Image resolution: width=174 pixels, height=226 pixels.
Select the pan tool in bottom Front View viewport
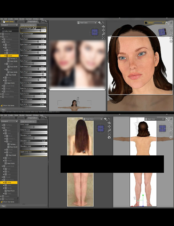point(109,127)
